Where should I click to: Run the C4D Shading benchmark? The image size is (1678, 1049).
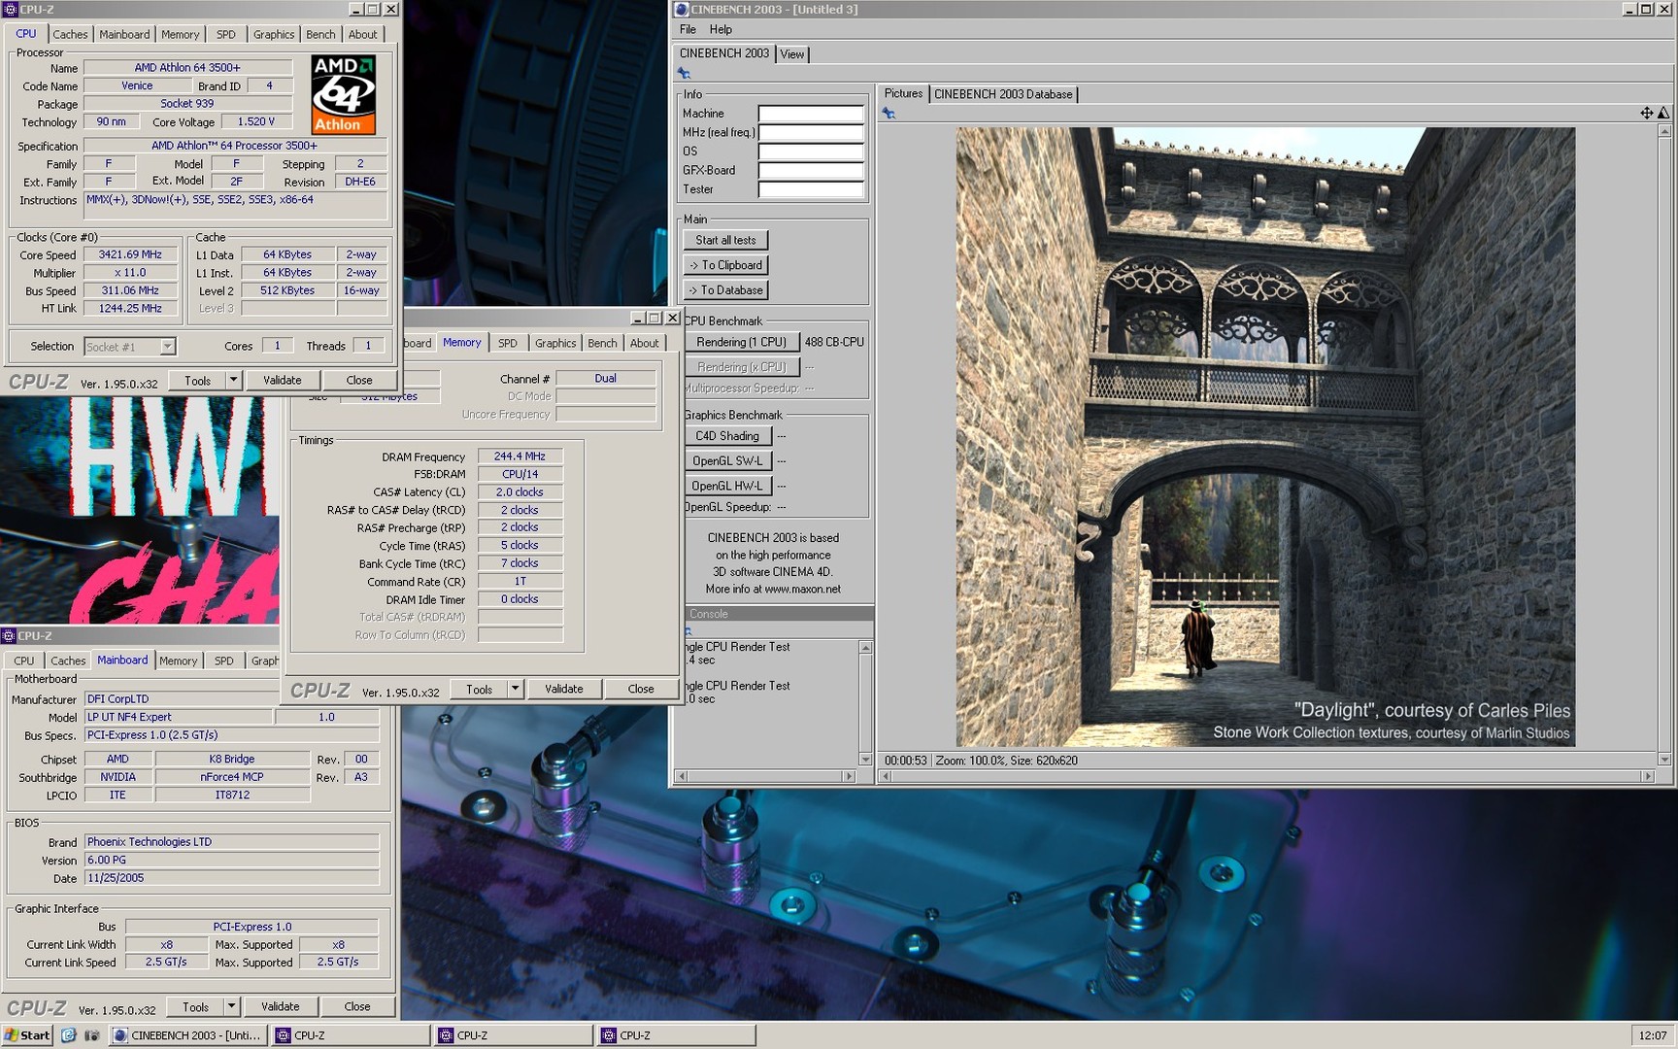727,436
